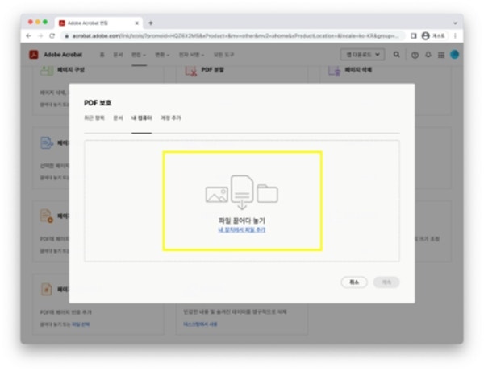Open the browser side panel icon
The image size is (484, 371).
pyautogui.click(x=414, y=36)
